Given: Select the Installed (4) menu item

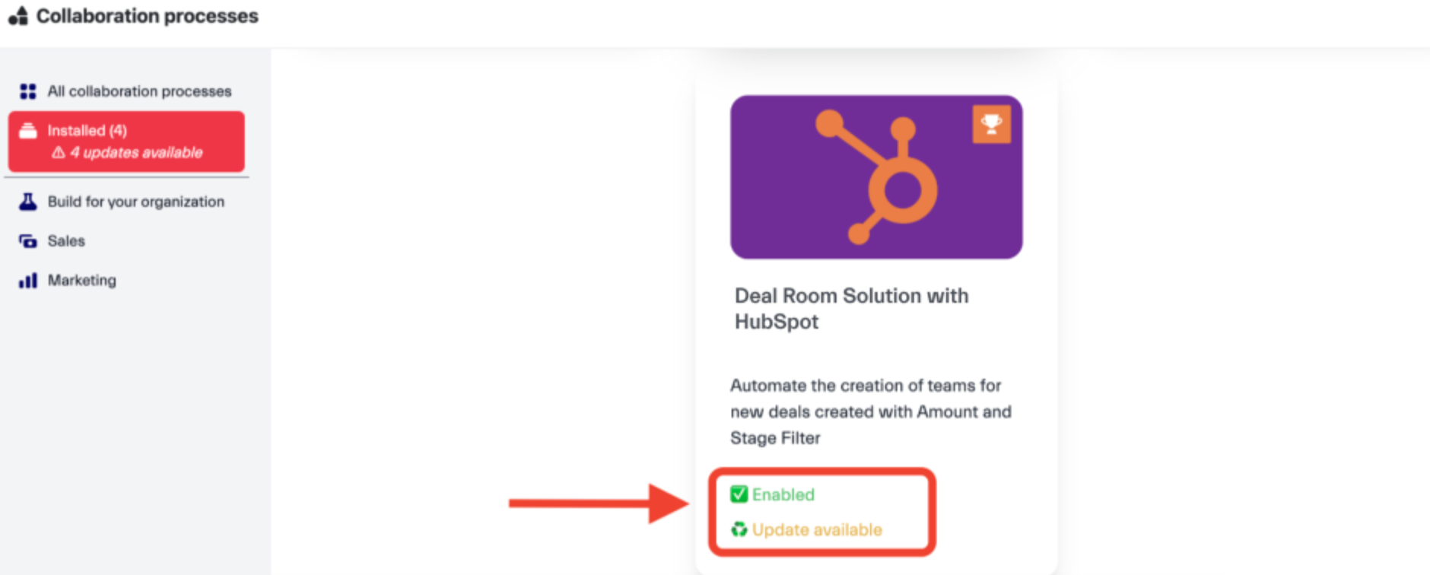Looking at the screenshot, I should [87, 131].
